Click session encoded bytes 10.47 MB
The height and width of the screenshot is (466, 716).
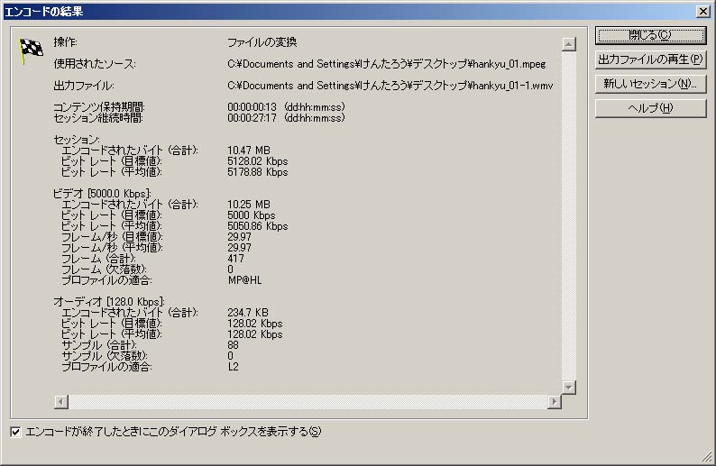249,151
